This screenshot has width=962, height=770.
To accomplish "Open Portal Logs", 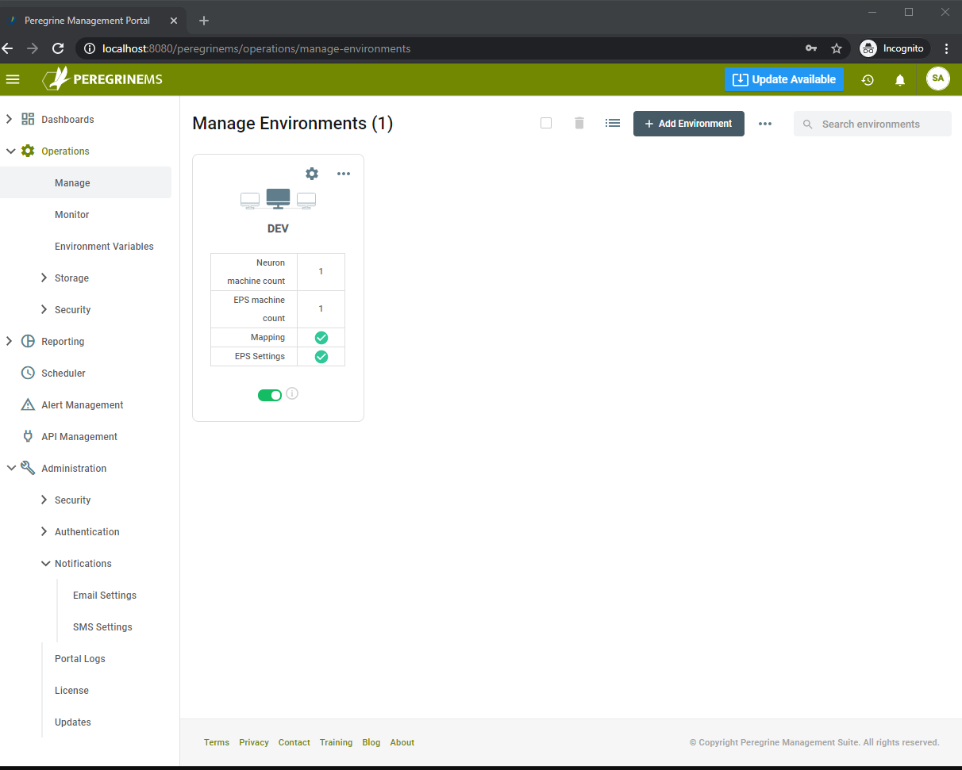I will 80,658.
